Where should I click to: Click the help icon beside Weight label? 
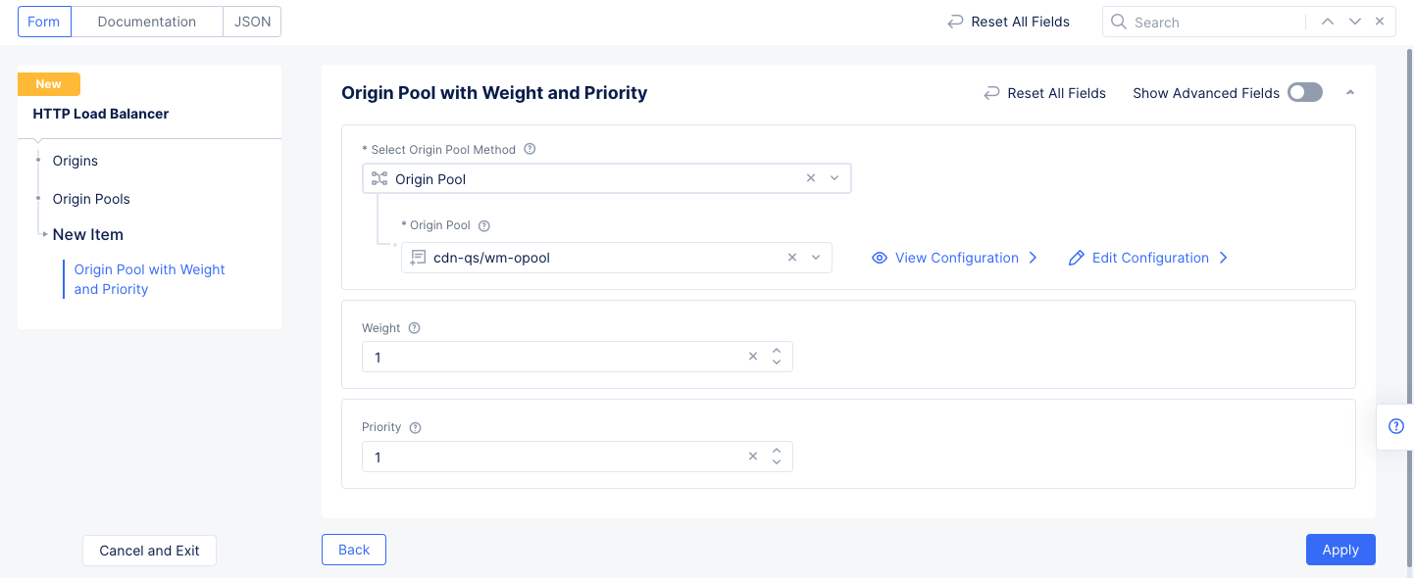414,328
